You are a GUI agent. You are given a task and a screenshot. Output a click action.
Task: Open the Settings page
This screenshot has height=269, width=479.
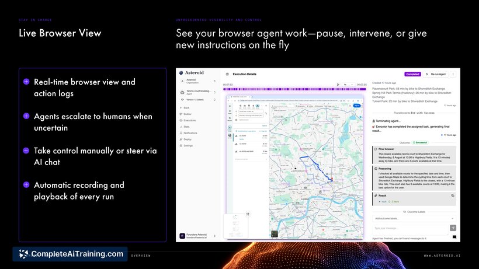pos(186,146)
